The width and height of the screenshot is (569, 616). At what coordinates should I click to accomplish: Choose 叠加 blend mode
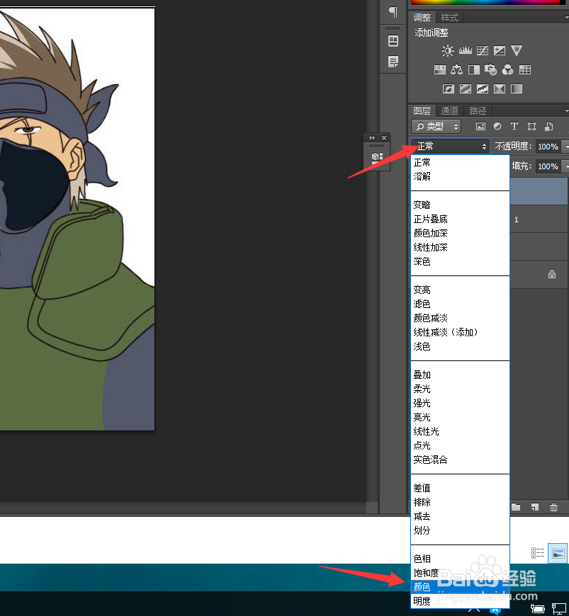pos(460,375)
